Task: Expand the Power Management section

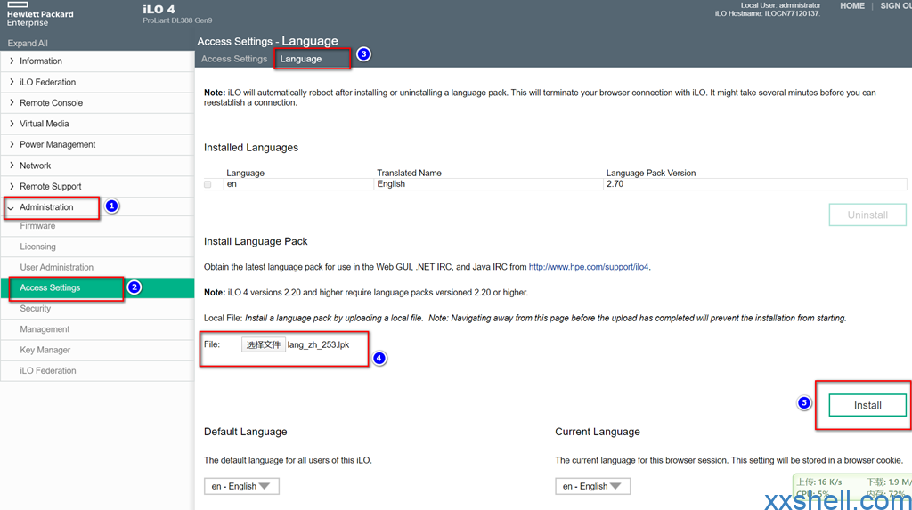Action: point(11,144)
